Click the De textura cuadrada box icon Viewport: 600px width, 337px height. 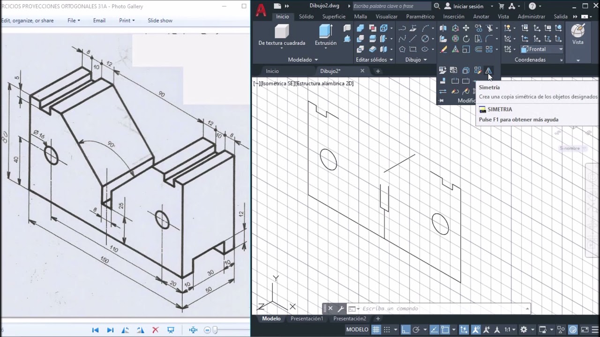click(x=282, y=31)
